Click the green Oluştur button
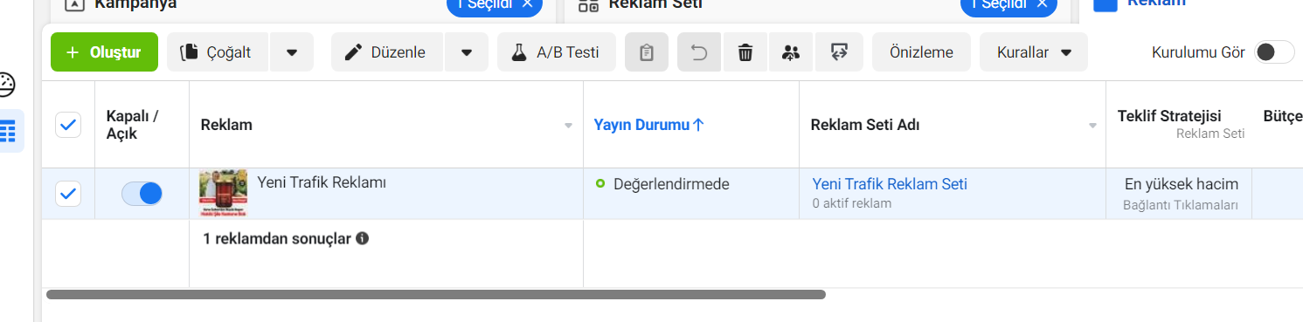Image resolution: width=1303 pixels, height=322 pixels. (104, 52)
